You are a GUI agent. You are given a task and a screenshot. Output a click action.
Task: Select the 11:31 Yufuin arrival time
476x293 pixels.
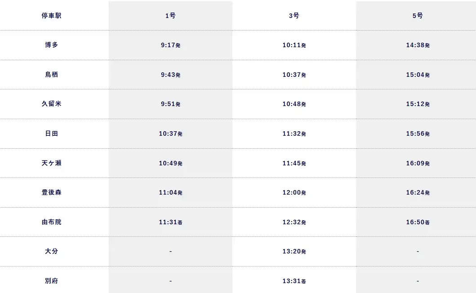[170, 222]
